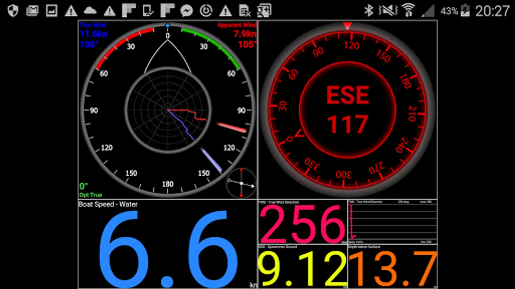The height and width of the screenshot is (289, 515).
Task: Open the Messenger chat notification icon
Action: tap(187, 11)
